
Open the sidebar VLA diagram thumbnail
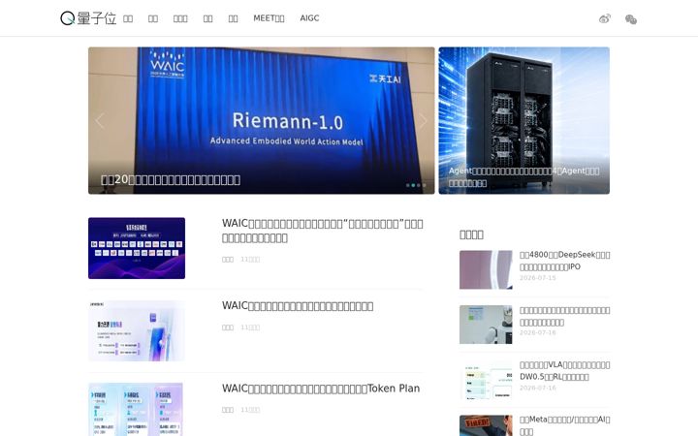coord(486,380)
